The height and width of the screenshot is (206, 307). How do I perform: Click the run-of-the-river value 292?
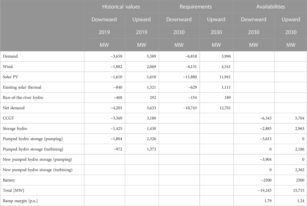tap(153, 98)
